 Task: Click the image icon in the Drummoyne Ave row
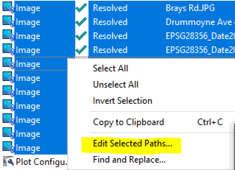pyautogui.click(x=8, y=22)
